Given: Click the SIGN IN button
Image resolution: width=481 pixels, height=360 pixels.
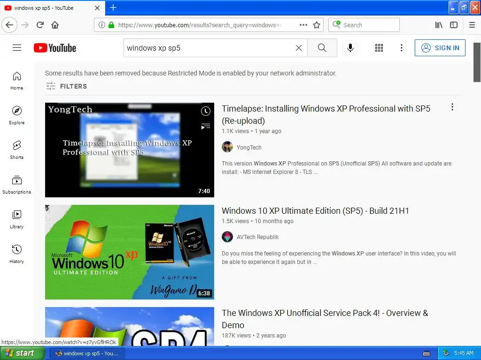Looking at the screenshot, I should tap(440, 48).
